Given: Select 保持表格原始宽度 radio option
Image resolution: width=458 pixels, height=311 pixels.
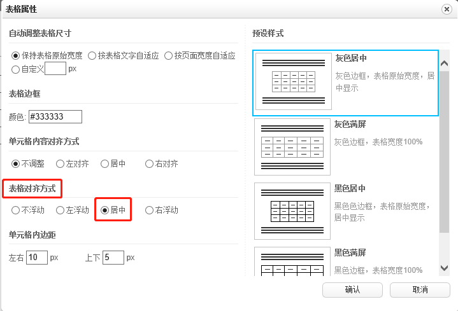Looking at the screenshot, I should 16,56.
